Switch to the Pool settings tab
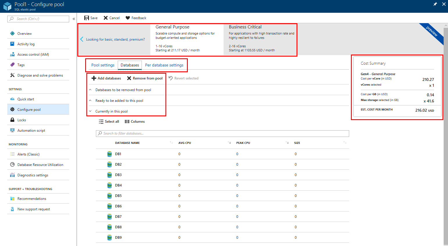The image size is (448, 246). click(103, 65)
